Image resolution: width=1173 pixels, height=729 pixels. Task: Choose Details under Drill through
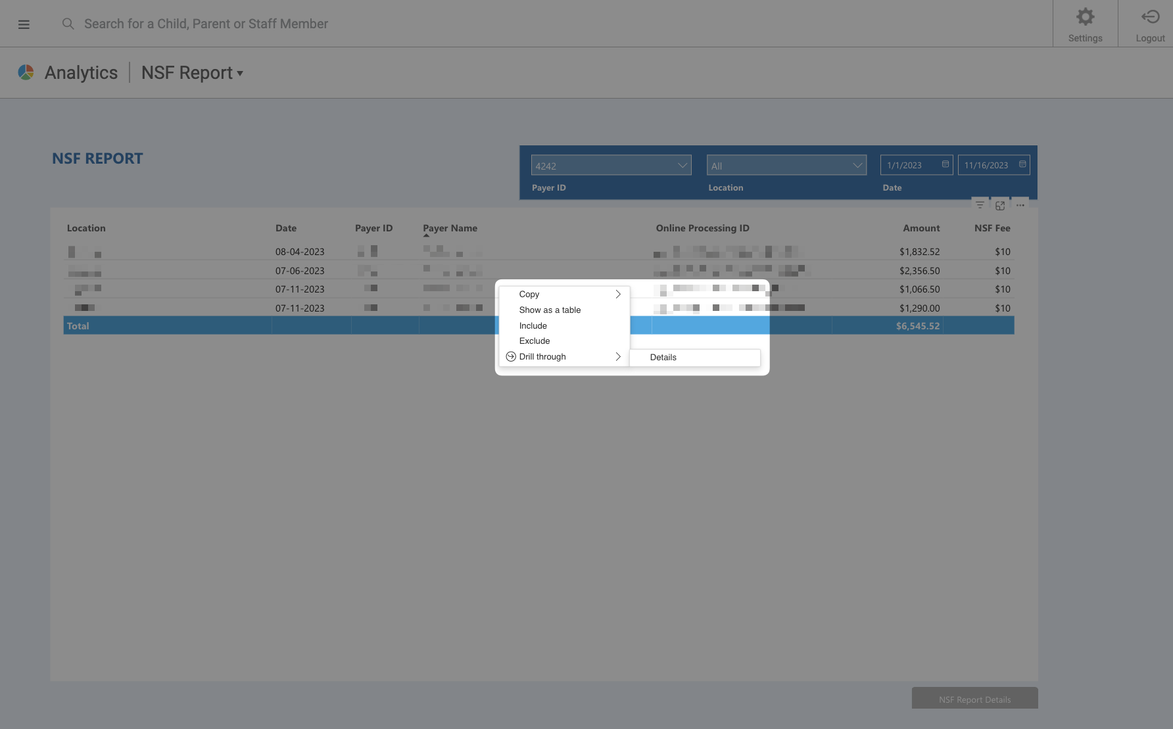[x=663, y=357]
